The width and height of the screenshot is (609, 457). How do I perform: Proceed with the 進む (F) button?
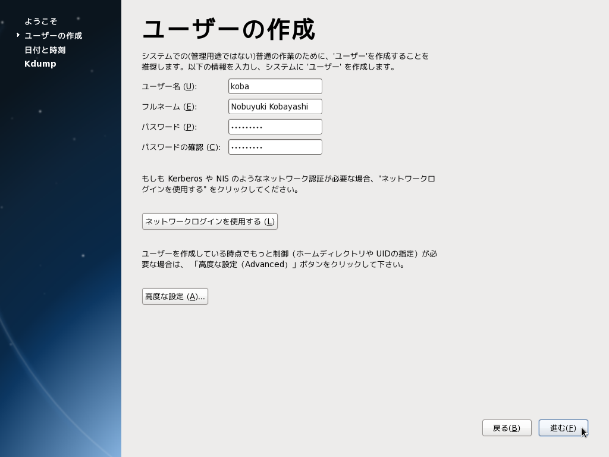pos(563,428)
